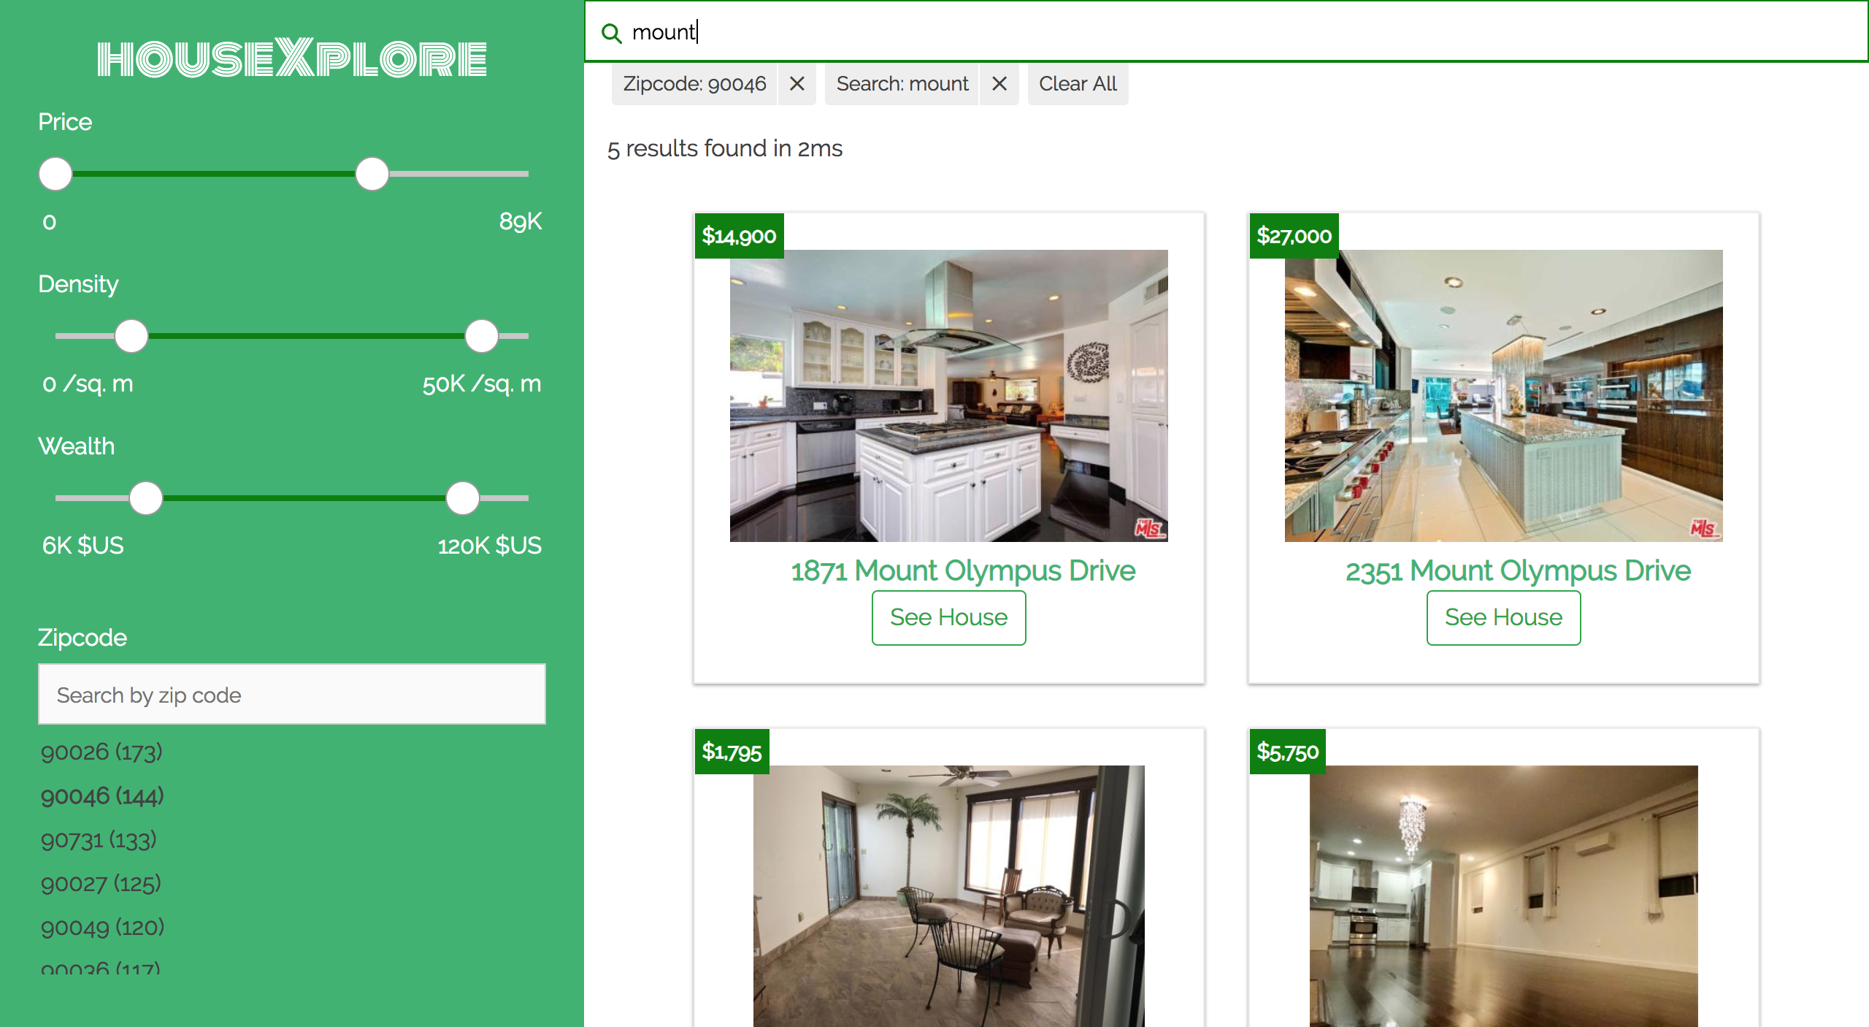Click the Zipcode filter heading
The width and height of the screenshot is (1869, 1027).
tap(82, 638)
